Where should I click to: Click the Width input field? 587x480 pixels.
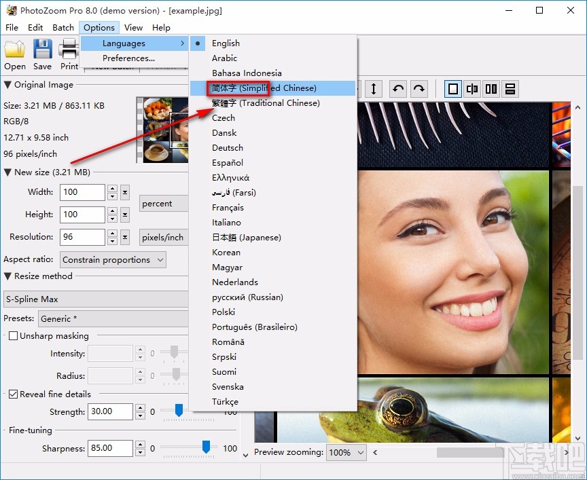click(83, 192)
